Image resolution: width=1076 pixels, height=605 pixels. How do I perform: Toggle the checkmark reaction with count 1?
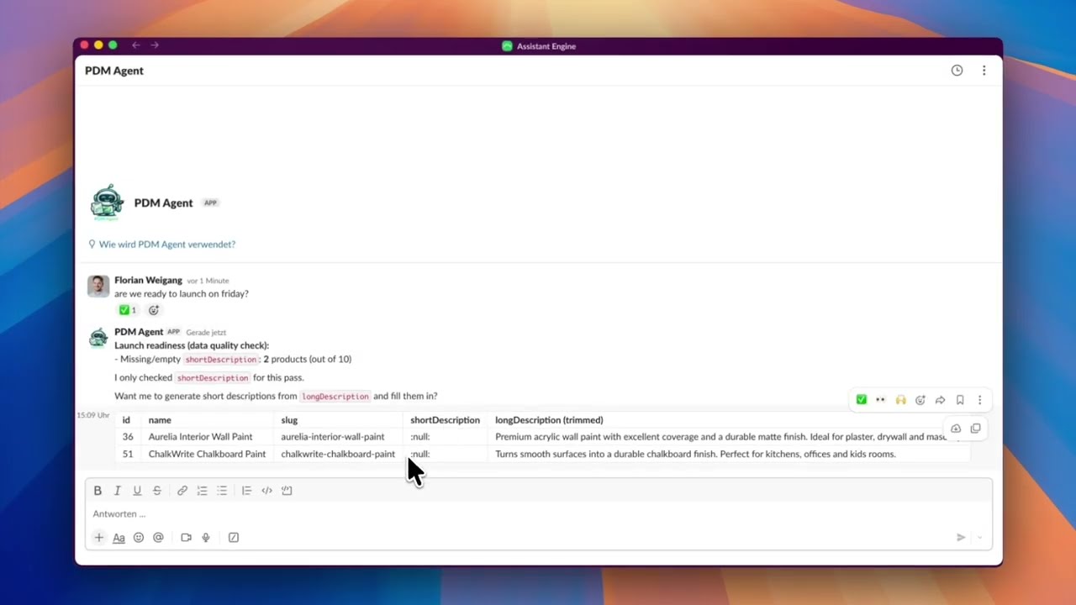click(x=128, y=310)
